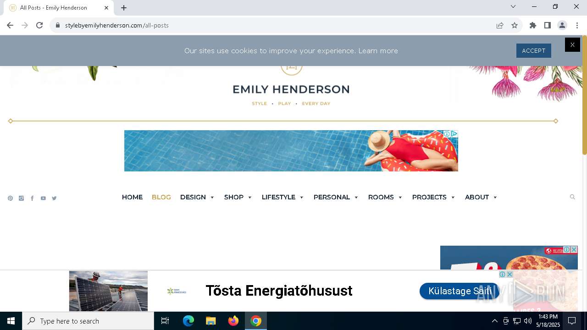Expand the DESIGN menu arrow

[x=212, y=198]
